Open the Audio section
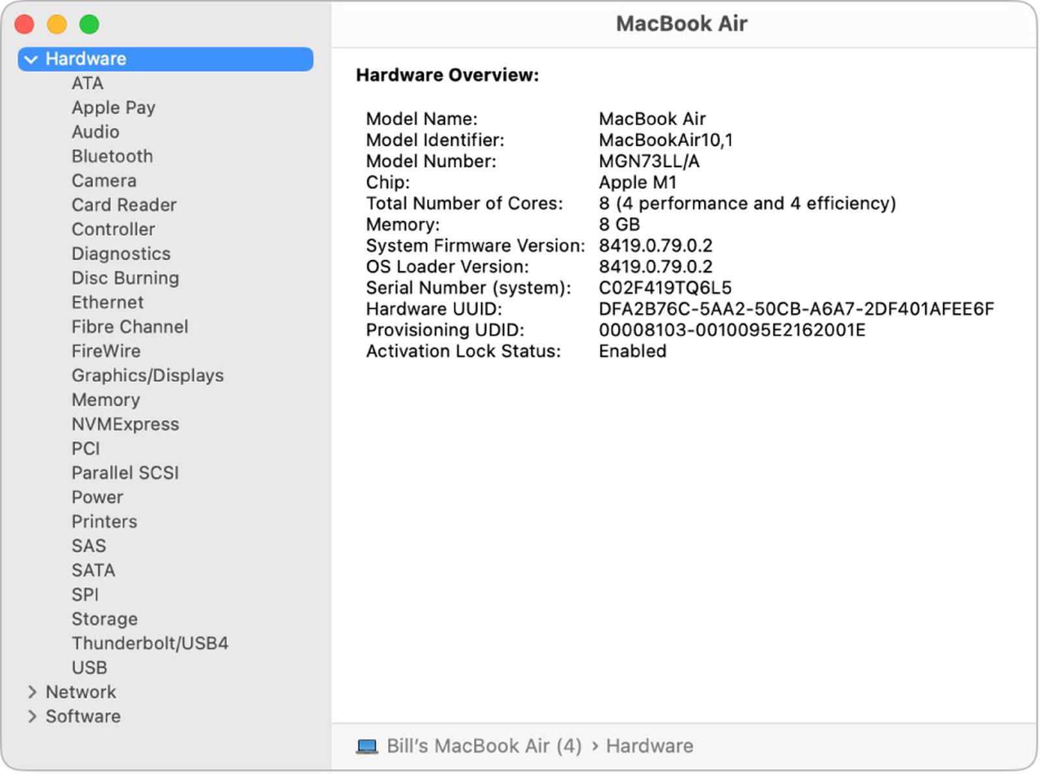1040x774 pixels. (96, 132)
